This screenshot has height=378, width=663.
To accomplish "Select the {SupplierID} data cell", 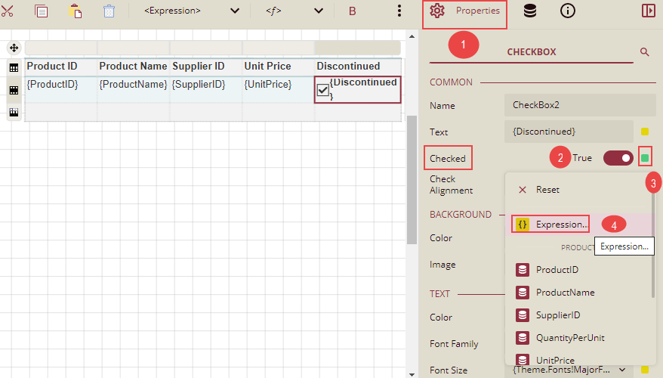I will point(206,89).
